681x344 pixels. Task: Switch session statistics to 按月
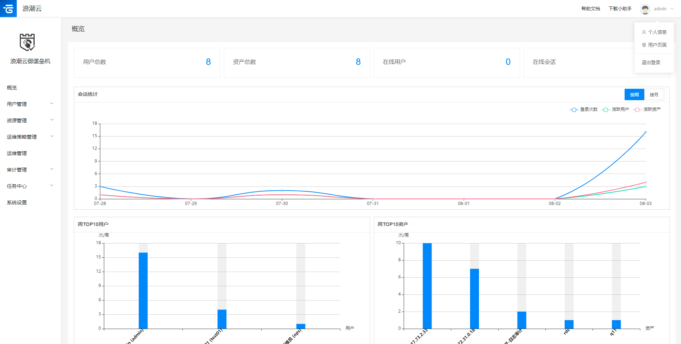[x=654, y=94]
